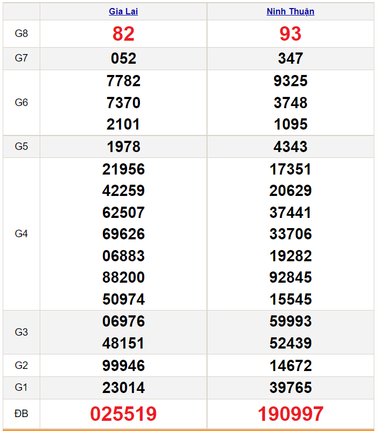Click Ninh Thuận G2 number 14672
The height and width of the screenshot is (431, 377).
pos(290,366)
